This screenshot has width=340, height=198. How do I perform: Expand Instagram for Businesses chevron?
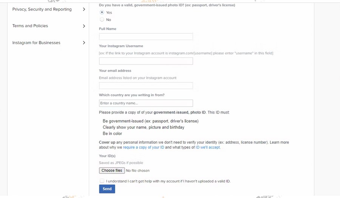pyautogui.click(x=84, y=43)
